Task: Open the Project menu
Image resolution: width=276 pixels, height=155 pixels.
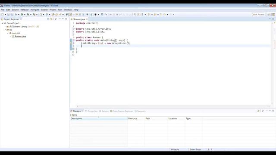Action: coord(53,9)
